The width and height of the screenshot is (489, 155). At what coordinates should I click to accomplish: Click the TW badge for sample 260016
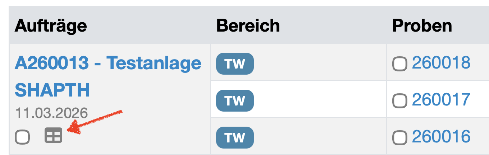click(x=235, y=137)
